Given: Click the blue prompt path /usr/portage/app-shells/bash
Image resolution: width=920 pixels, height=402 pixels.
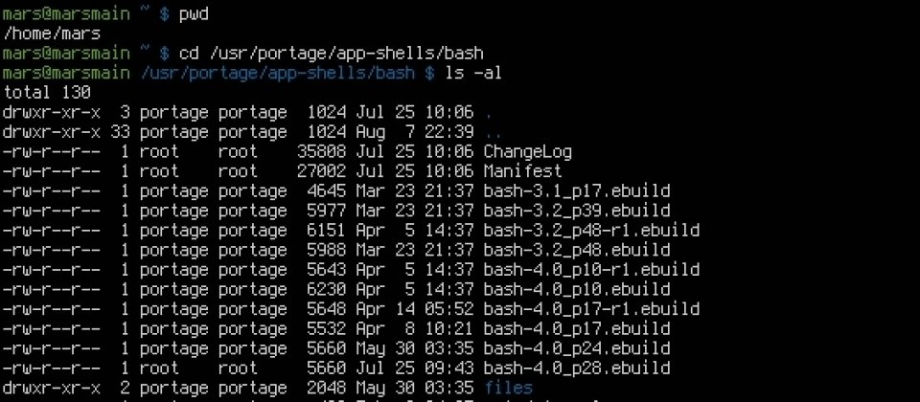Looking at the screenshot, I should click(x=277, y=74).
